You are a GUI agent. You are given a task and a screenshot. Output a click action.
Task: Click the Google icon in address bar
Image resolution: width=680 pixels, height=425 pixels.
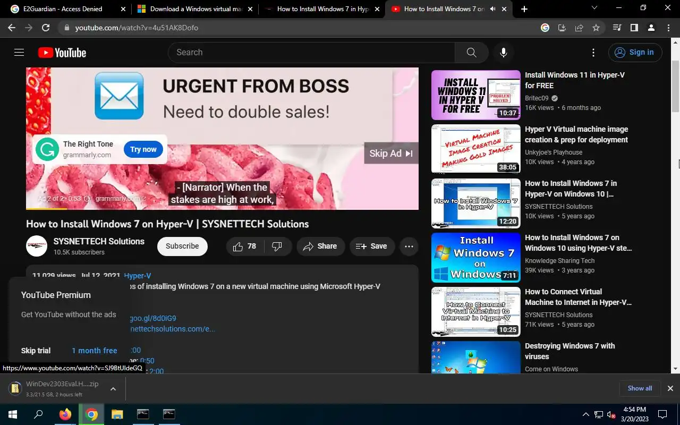coord(545,28)
